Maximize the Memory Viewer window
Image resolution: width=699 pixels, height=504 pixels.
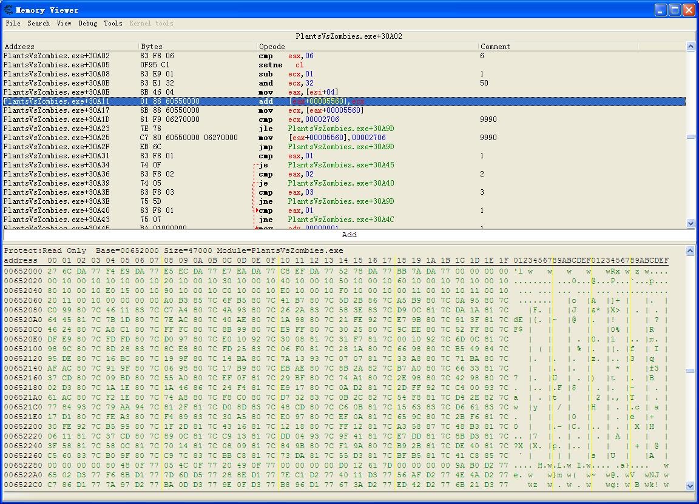coord(675,10)
